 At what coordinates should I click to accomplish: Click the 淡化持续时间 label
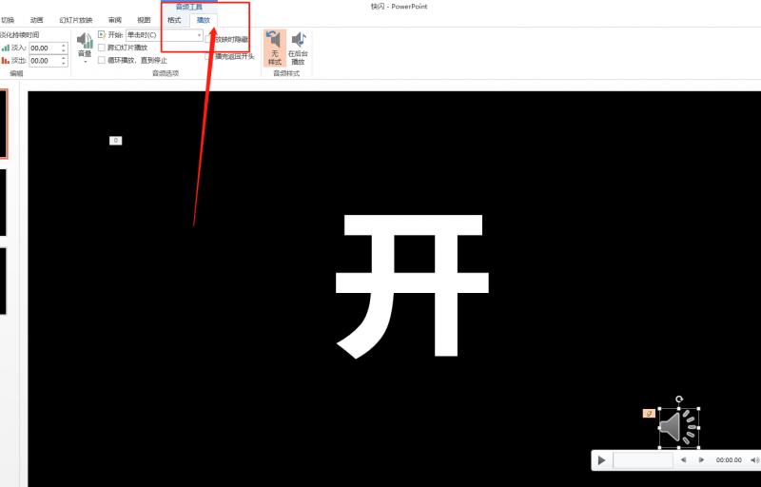[19, 35]
